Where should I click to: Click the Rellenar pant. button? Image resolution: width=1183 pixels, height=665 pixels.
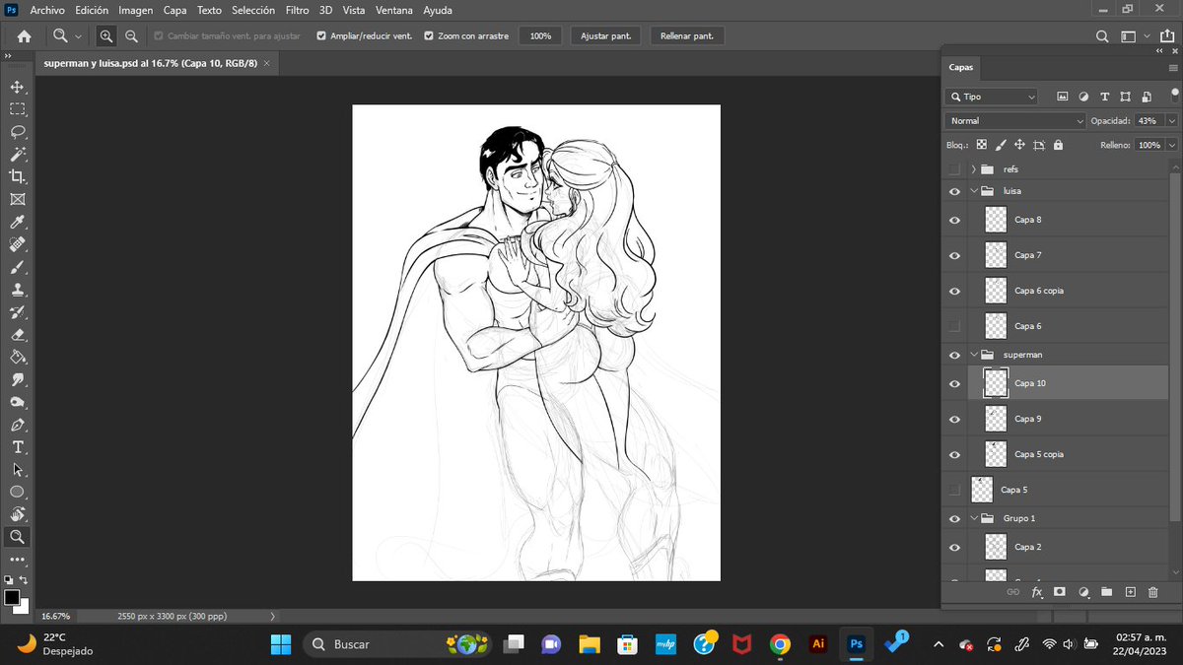click(x=687, y=35)
